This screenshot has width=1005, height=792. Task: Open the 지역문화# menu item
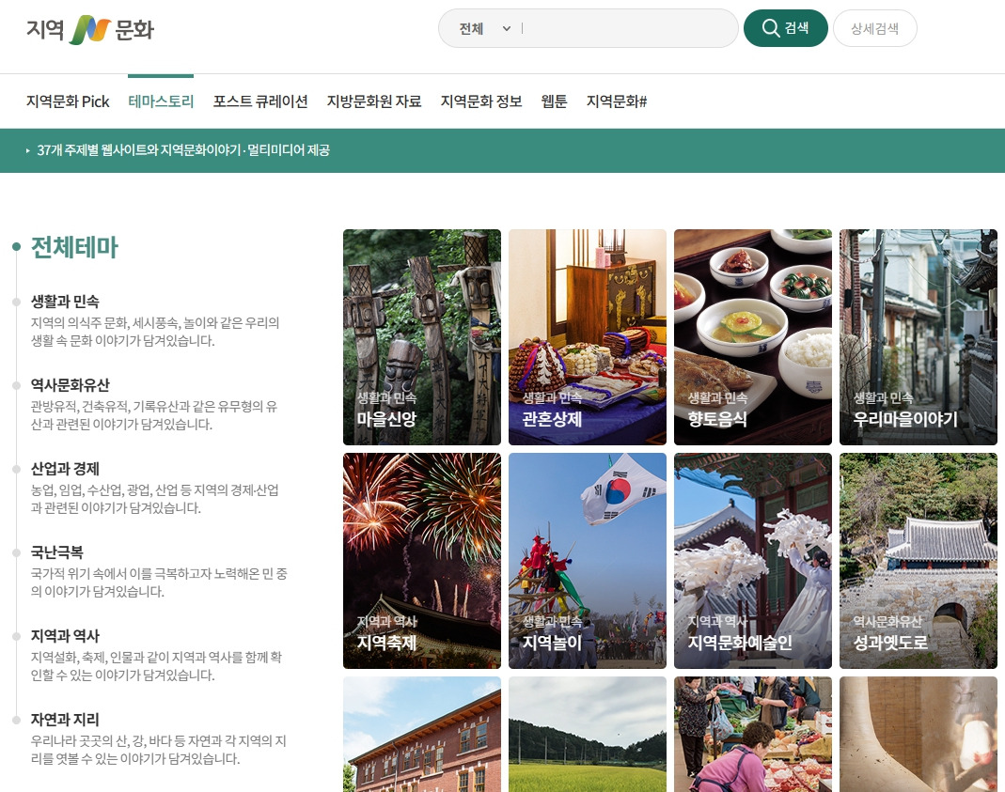pos(617,101)
